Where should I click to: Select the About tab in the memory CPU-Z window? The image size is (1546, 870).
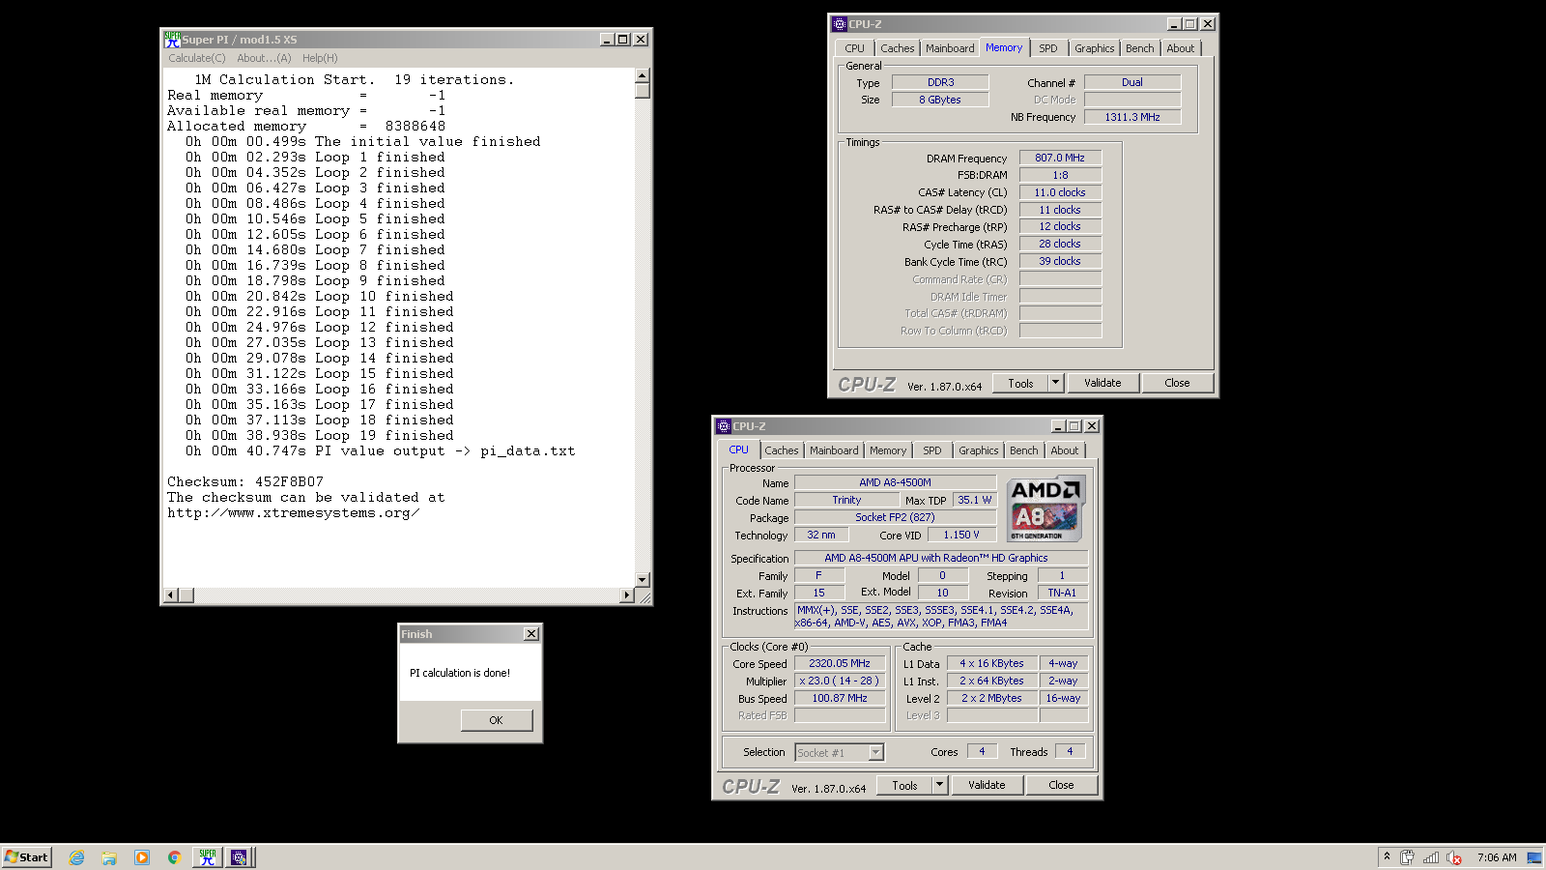1180,48
